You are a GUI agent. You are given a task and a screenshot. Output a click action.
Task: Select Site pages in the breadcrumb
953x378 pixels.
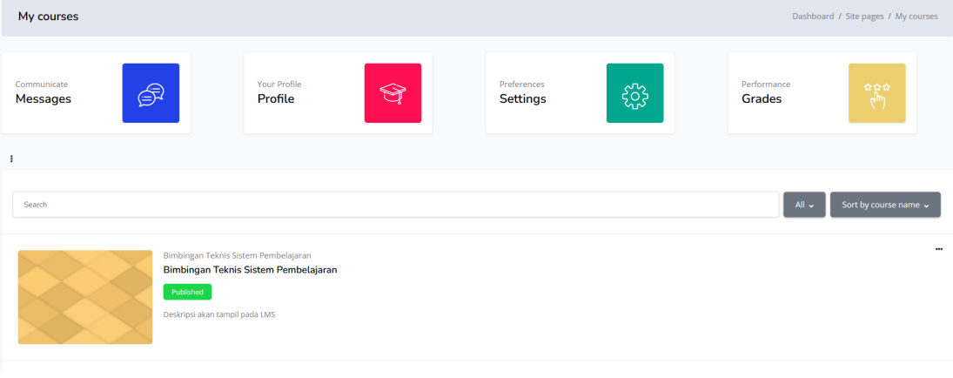[864, 17]
